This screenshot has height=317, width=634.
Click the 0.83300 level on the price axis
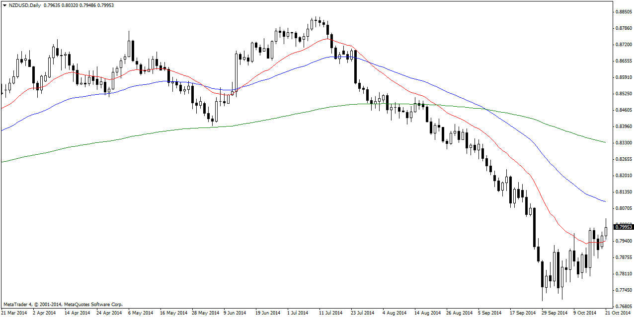click(x=623, y=142)
